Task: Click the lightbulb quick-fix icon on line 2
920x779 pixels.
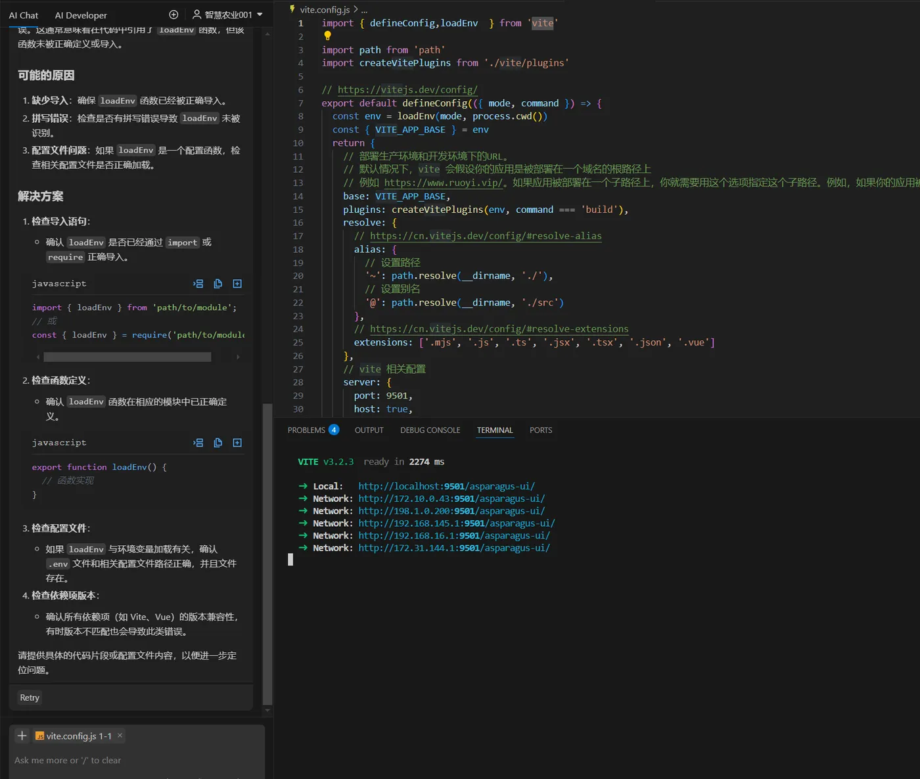Action: click(327, 36)
